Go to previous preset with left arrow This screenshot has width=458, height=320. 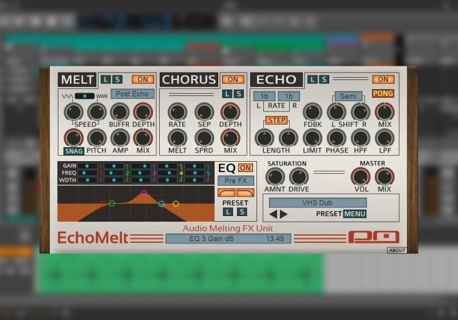pos(274,214)
